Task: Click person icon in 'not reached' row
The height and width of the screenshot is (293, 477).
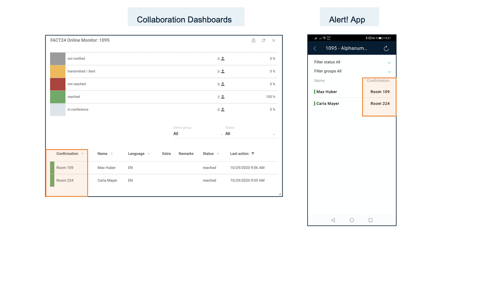Action: [223, 84]
